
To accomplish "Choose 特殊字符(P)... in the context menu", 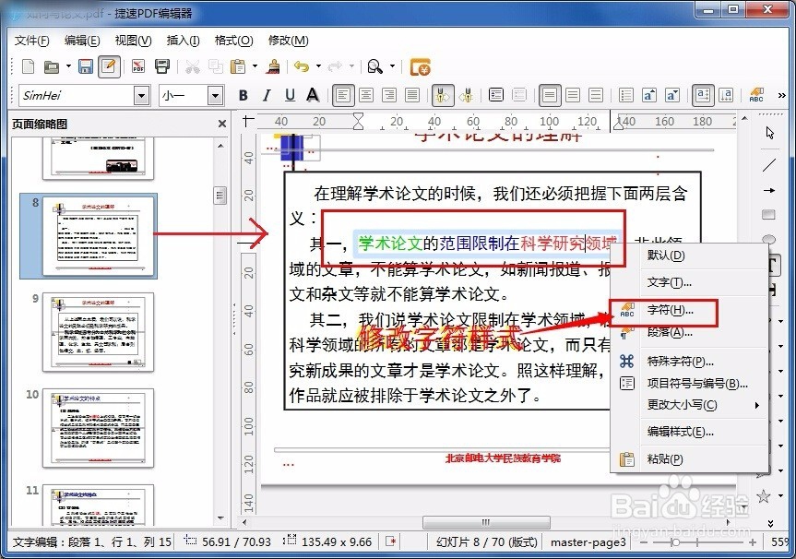I will click(689, 362).
